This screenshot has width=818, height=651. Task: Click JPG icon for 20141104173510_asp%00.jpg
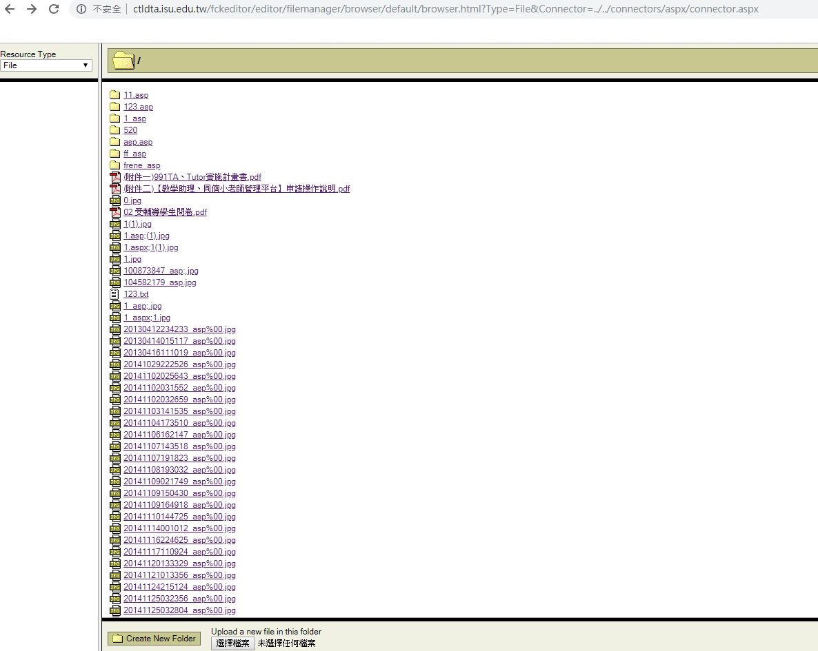point(114,423)
